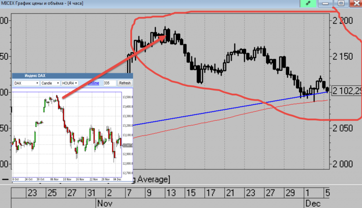Click the Dec month label on time axis
362x208 pixels.
click(311, 203)
